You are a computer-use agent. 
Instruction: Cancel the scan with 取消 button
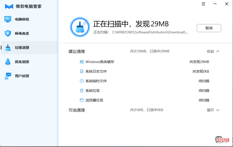coord(209,28)
